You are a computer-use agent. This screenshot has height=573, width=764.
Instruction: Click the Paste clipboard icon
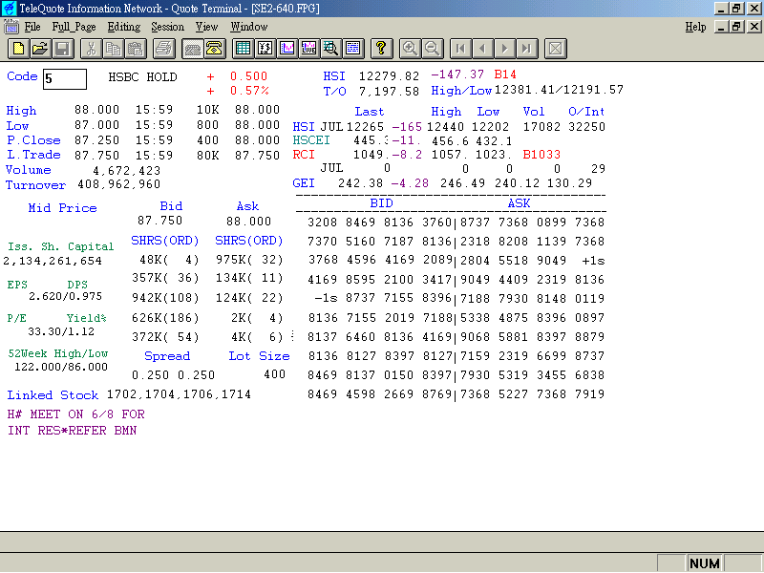tap(136, 49)
